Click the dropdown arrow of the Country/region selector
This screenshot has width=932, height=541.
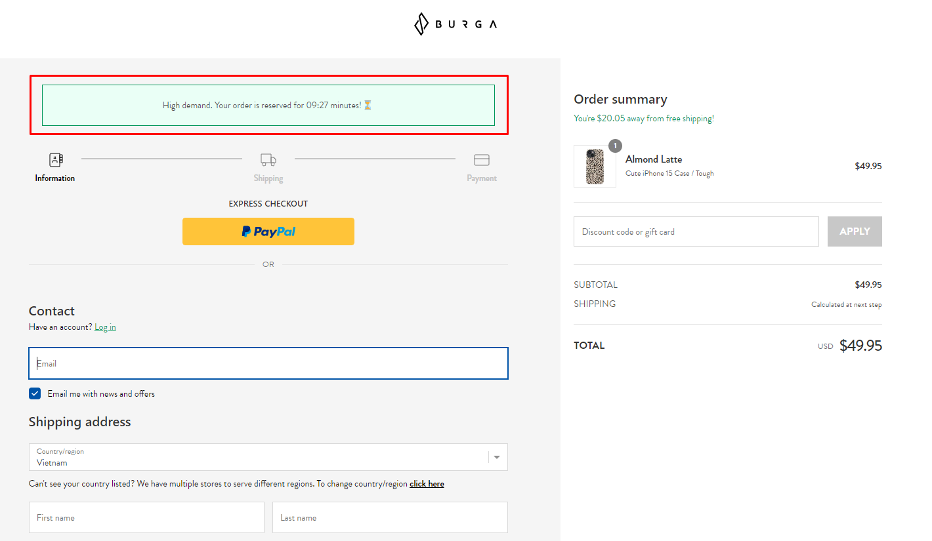[497, 457]
